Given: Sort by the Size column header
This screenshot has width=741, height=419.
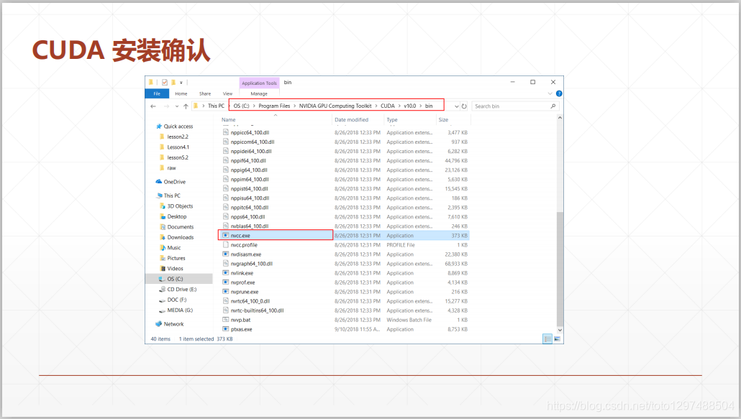Looking at the screenshot, I should (x=443, y=120).
